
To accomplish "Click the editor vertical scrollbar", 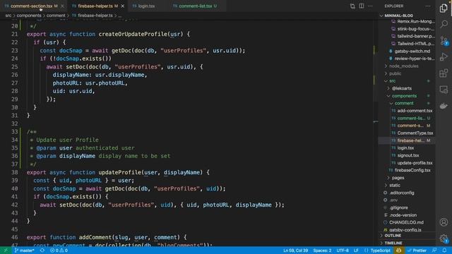I will (x=375, y=133).
